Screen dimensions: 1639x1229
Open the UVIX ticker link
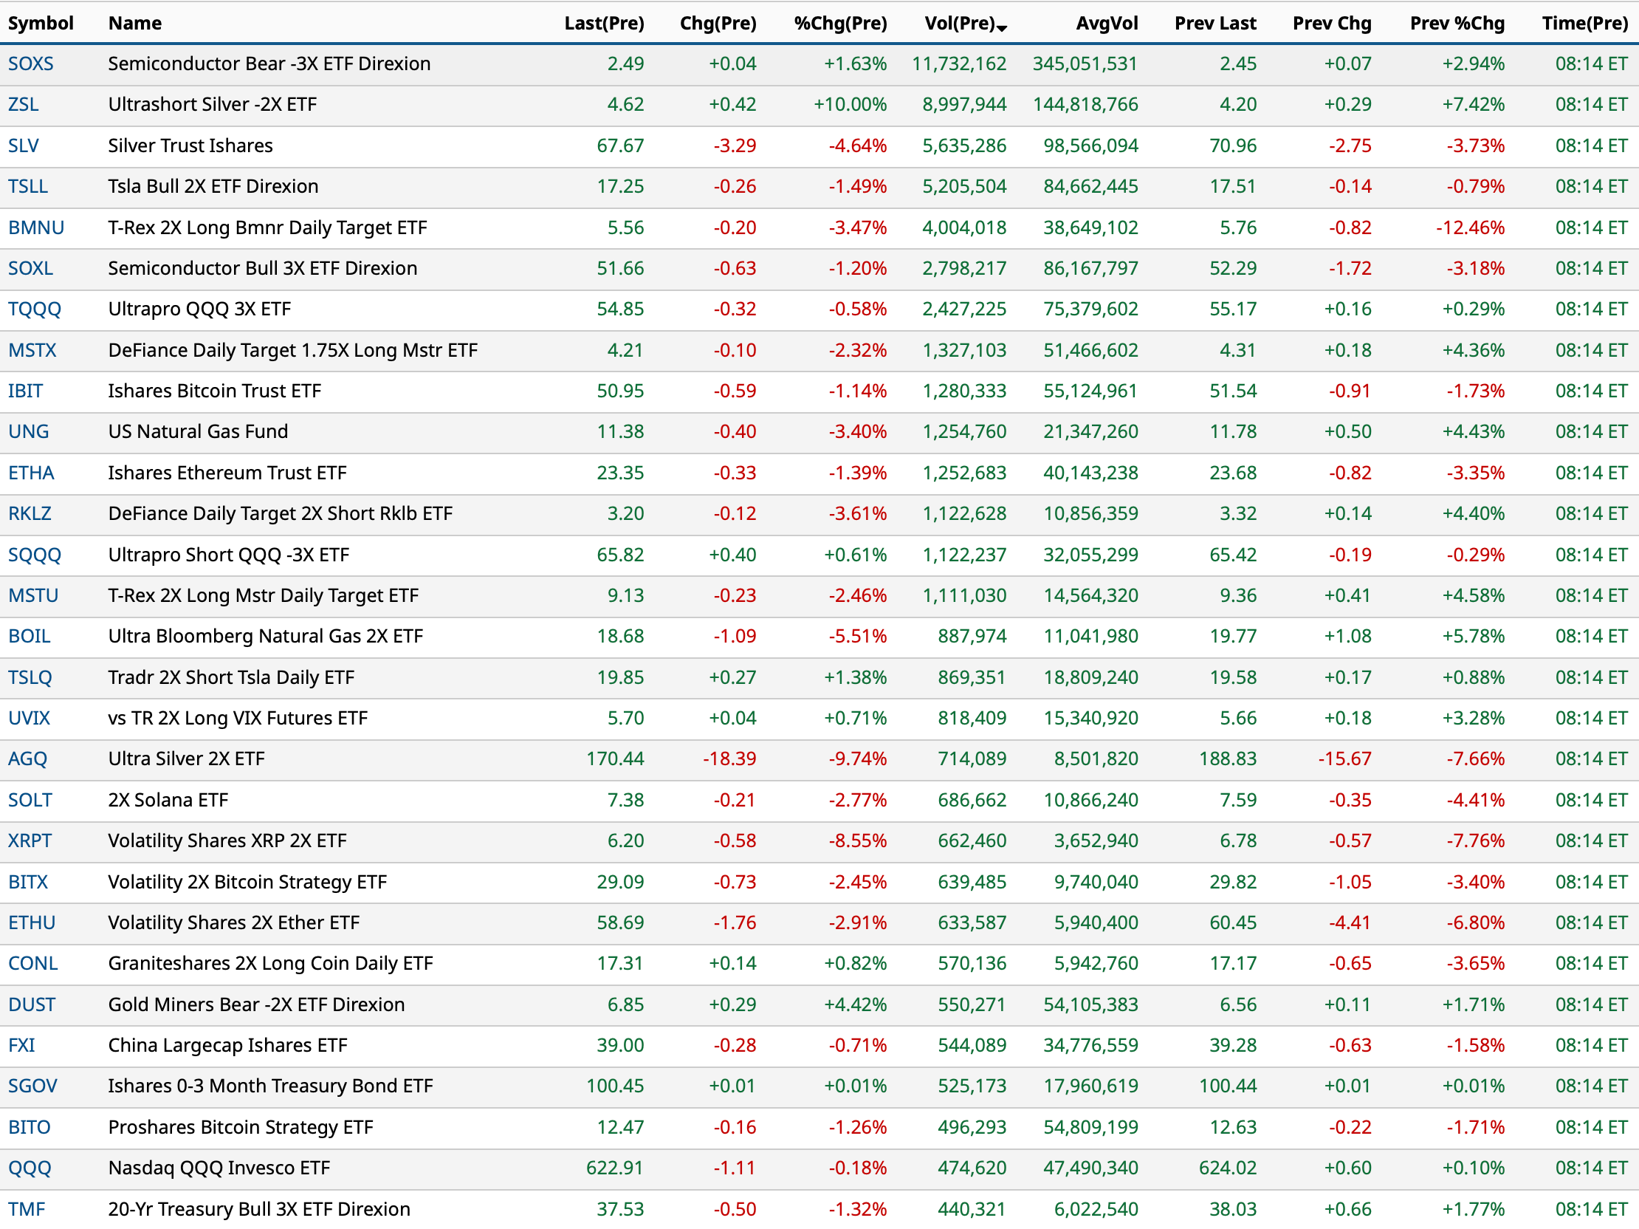pos(29,718)
